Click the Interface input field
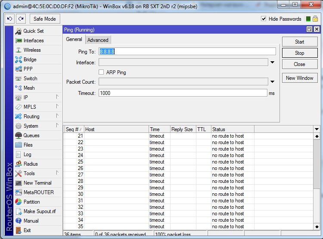 (x=183, y=62)
